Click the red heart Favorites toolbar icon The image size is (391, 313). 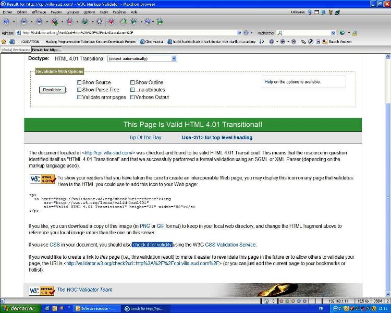tap(112, 22)
